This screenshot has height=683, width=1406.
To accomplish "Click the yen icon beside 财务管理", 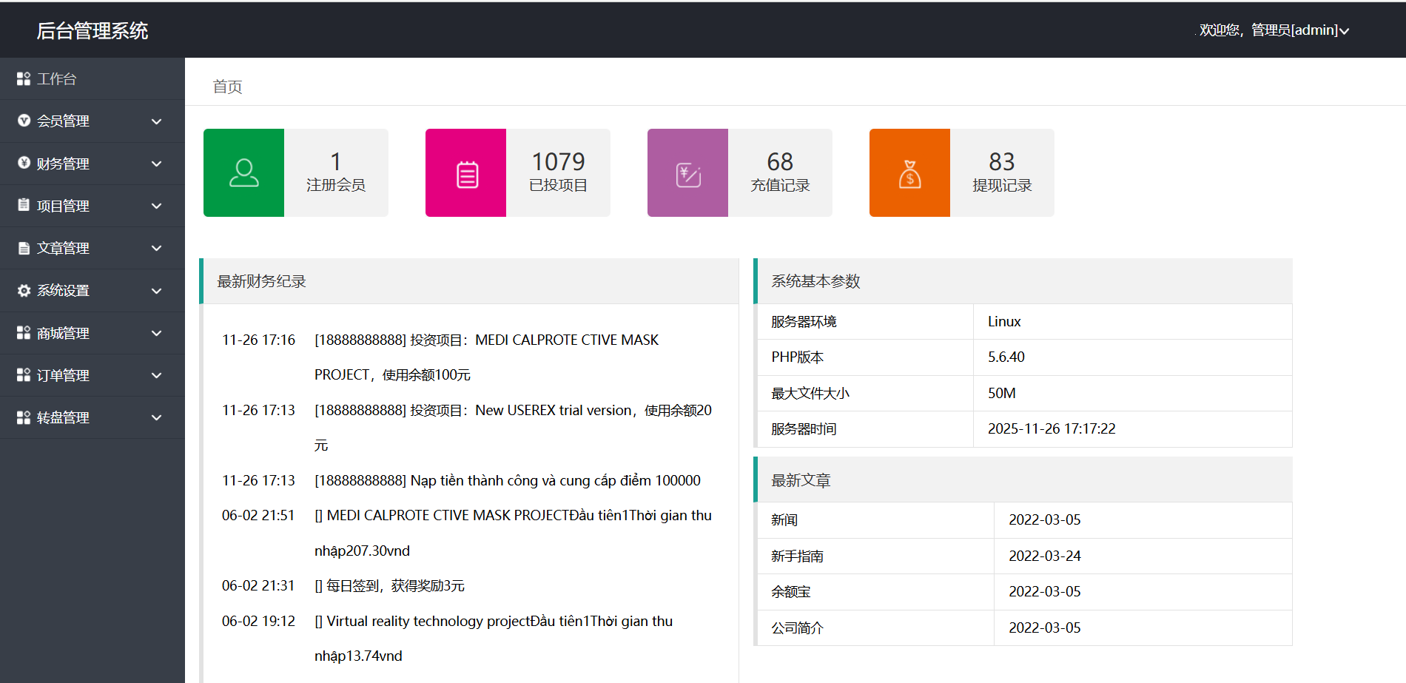I will click(x=24, y=164).
